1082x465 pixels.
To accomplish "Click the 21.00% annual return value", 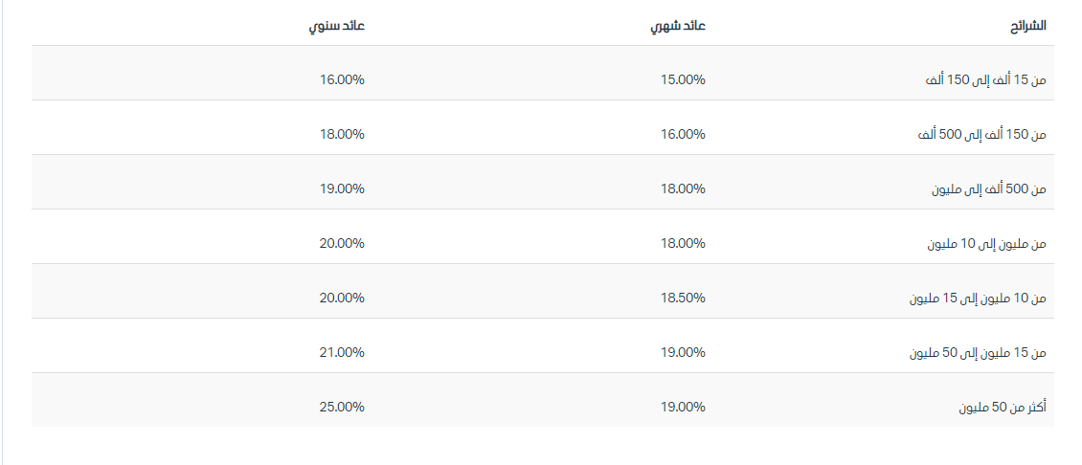I will (342, 352).
